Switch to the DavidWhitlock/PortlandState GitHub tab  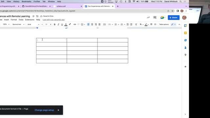click(36, 6)
